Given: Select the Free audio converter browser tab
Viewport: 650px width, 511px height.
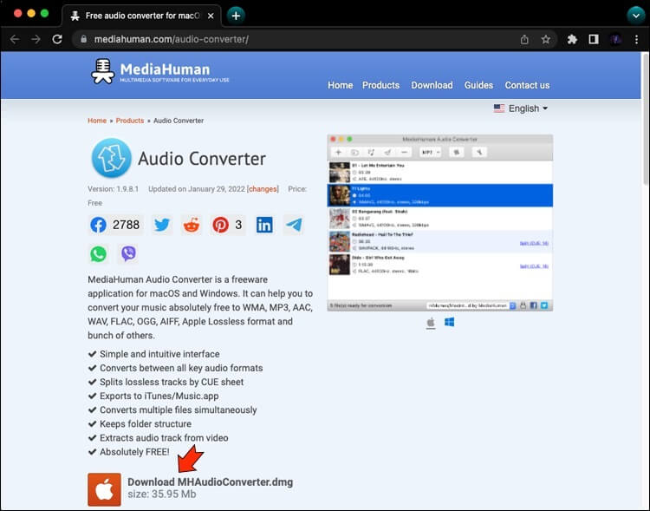Looking at the screenshot, I should click(142, 16).
